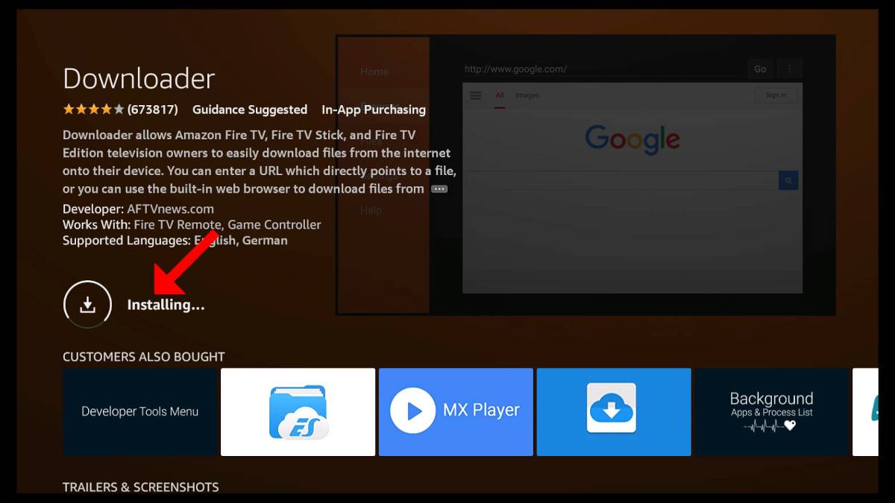Open the Developer Tools Menu tile

pyautogui.click(x=139, y=411)
